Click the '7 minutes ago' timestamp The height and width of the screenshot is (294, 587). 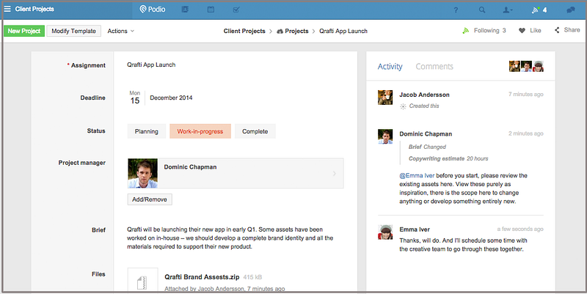click(525, 95)
